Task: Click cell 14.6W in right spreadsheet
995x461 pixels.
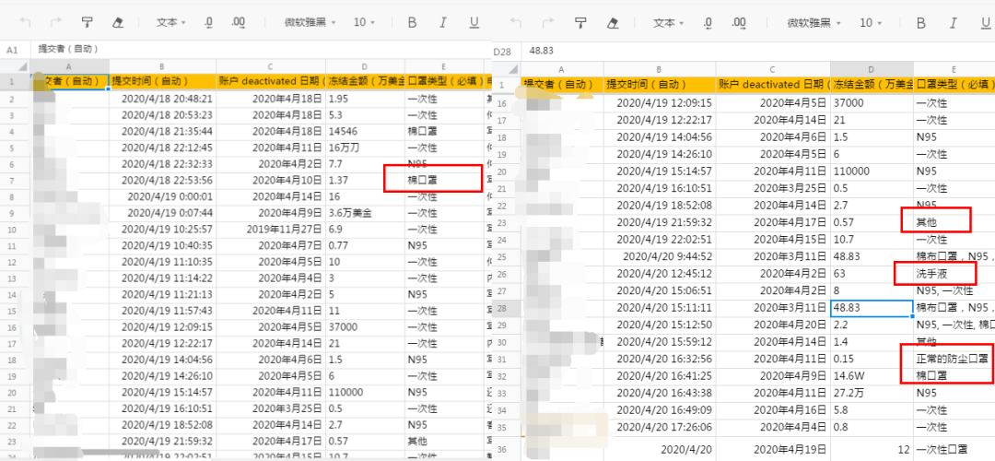Action: tap(872, 376)
